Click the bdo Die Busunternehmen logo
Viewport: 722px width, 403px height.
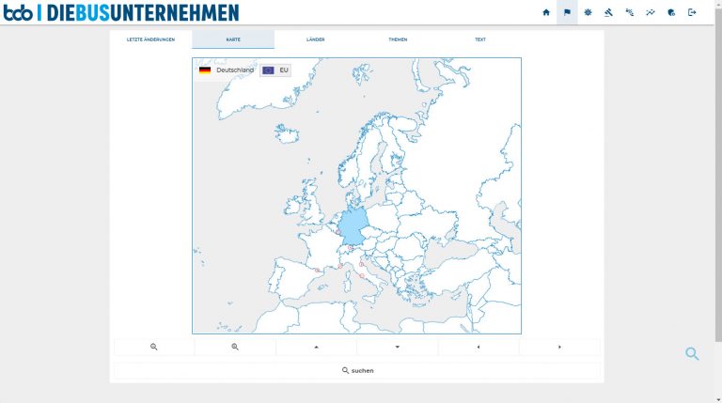tap(120, 12)
